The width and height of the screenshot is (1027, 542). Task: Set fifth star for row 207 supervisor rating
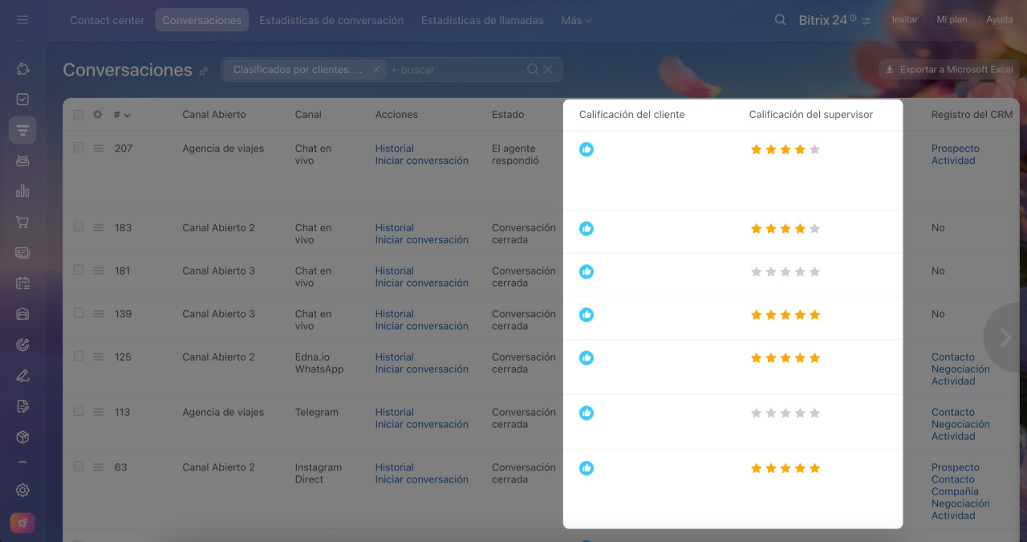[814, 149]
